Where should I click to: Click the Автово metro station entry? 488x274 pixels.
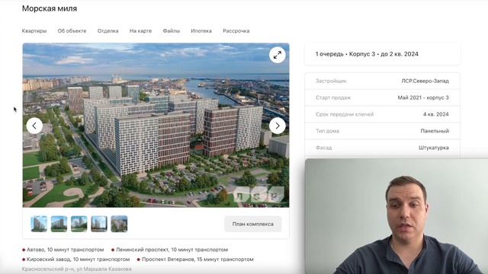tap(63, 250)
